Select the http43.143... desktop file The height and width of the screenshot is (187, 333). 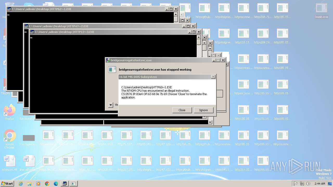[146, 138]
